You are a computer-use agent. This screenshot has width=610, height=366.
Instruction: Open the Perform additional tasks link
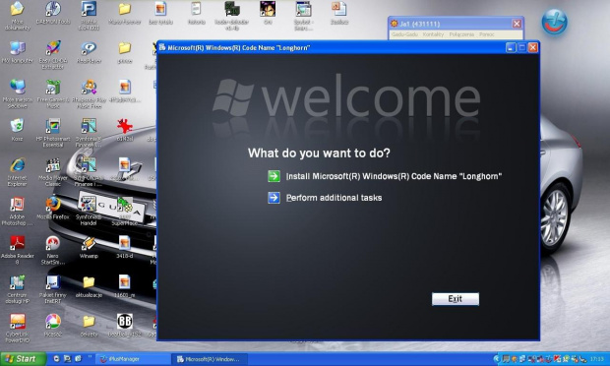coord(334,198)
